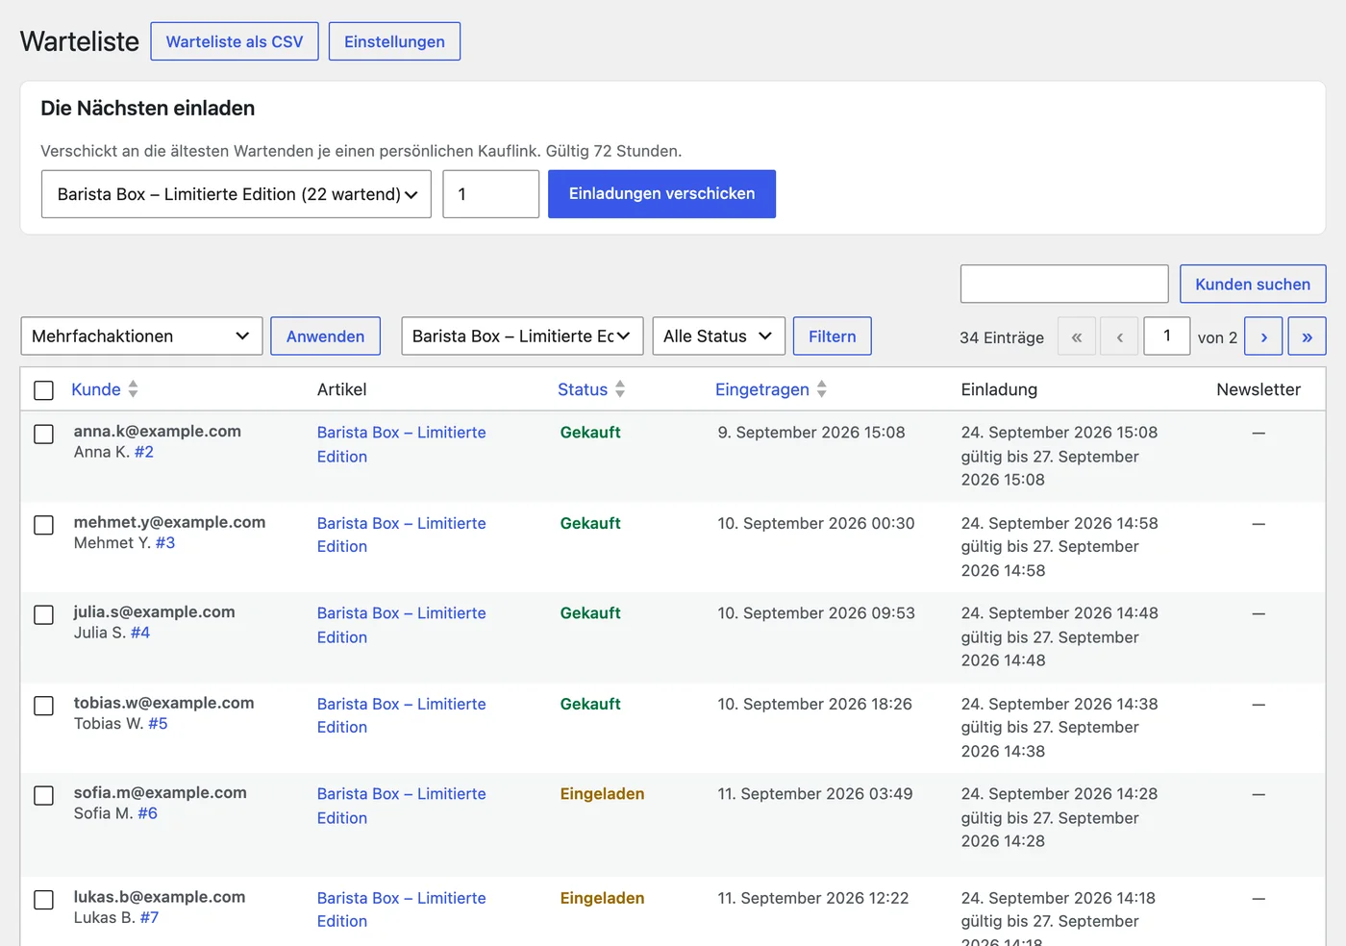Open Lukas B. customer link #7
The image size is (1346, 946).
click(x=149, y=918)
